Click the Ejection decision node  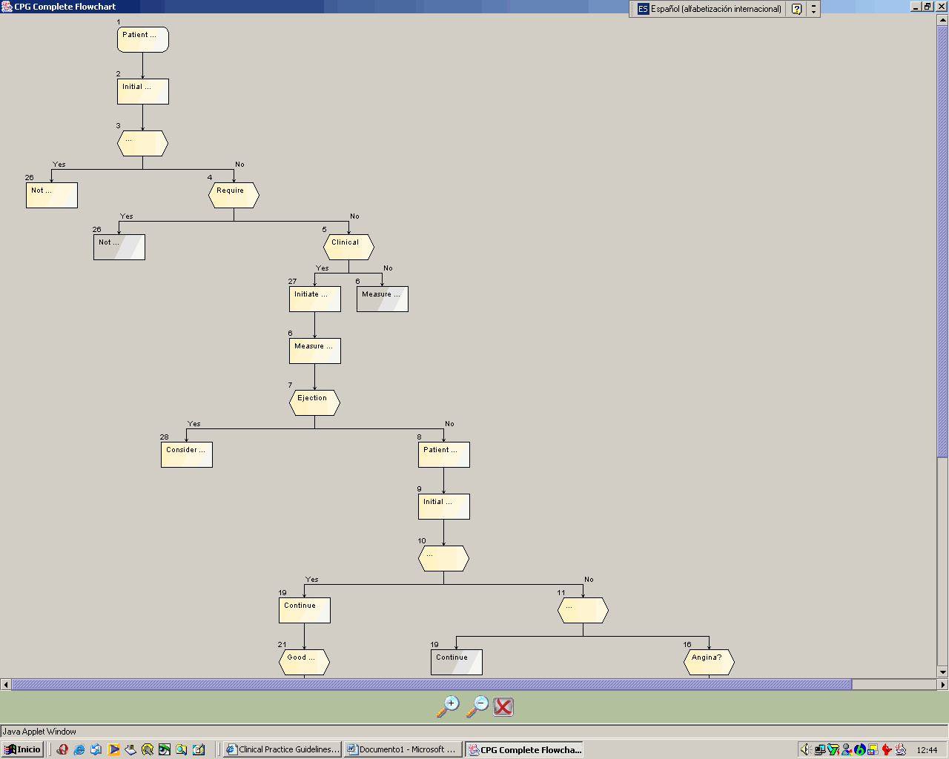coord(314,402)
